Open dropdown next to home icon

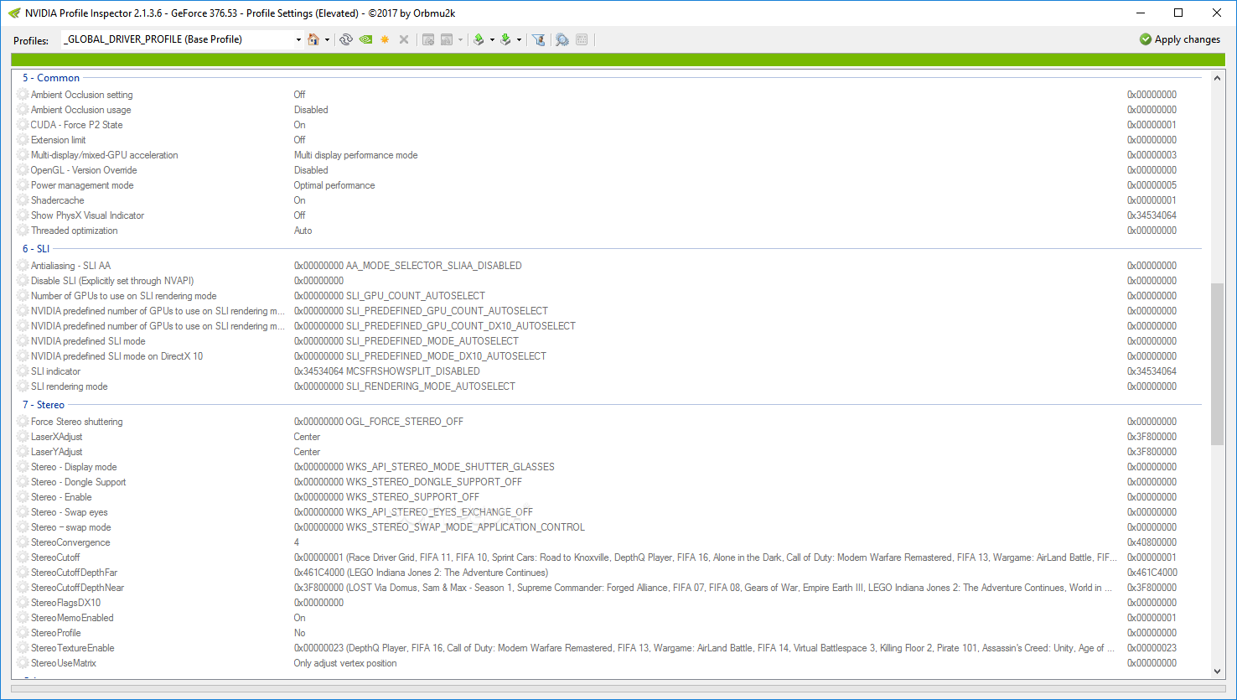[x=329, y=39]
